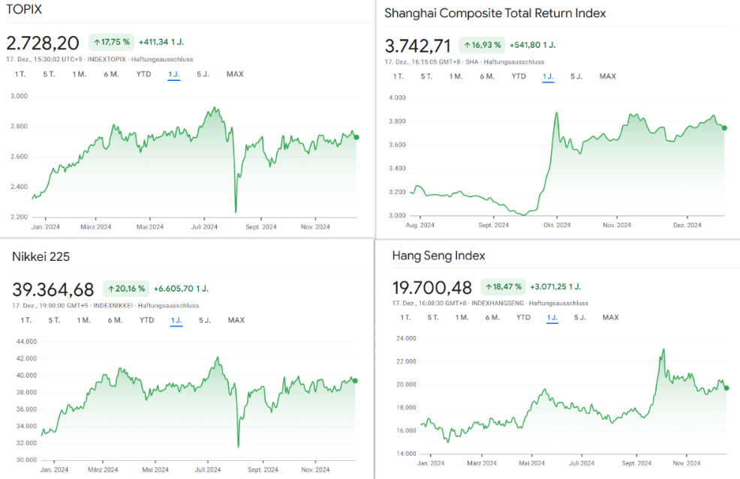
Task: Select 5 J. range on Shanghai Composite chart
Action: click(x=576, y=76)
